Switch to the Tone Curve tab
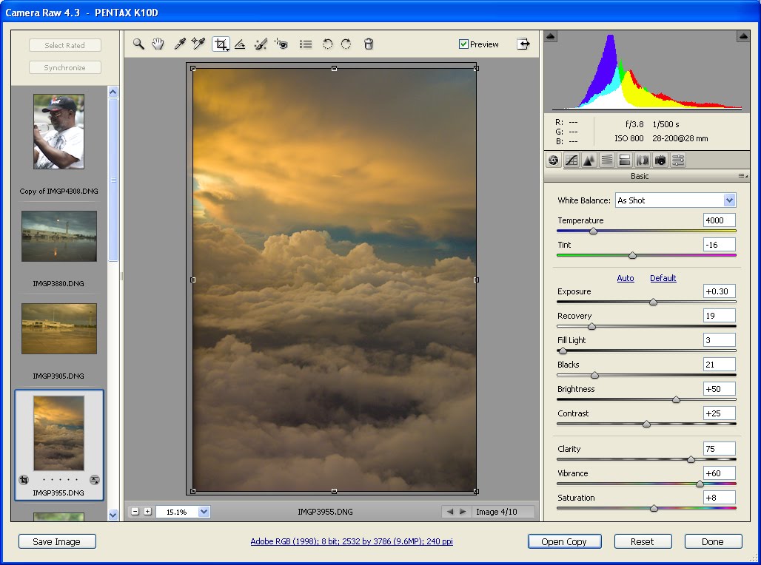The image size is (761, 565). (571, 160)
